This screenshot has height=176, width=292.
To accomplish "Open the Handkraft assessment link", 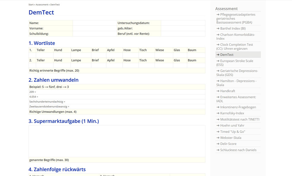I will [227, 91].
